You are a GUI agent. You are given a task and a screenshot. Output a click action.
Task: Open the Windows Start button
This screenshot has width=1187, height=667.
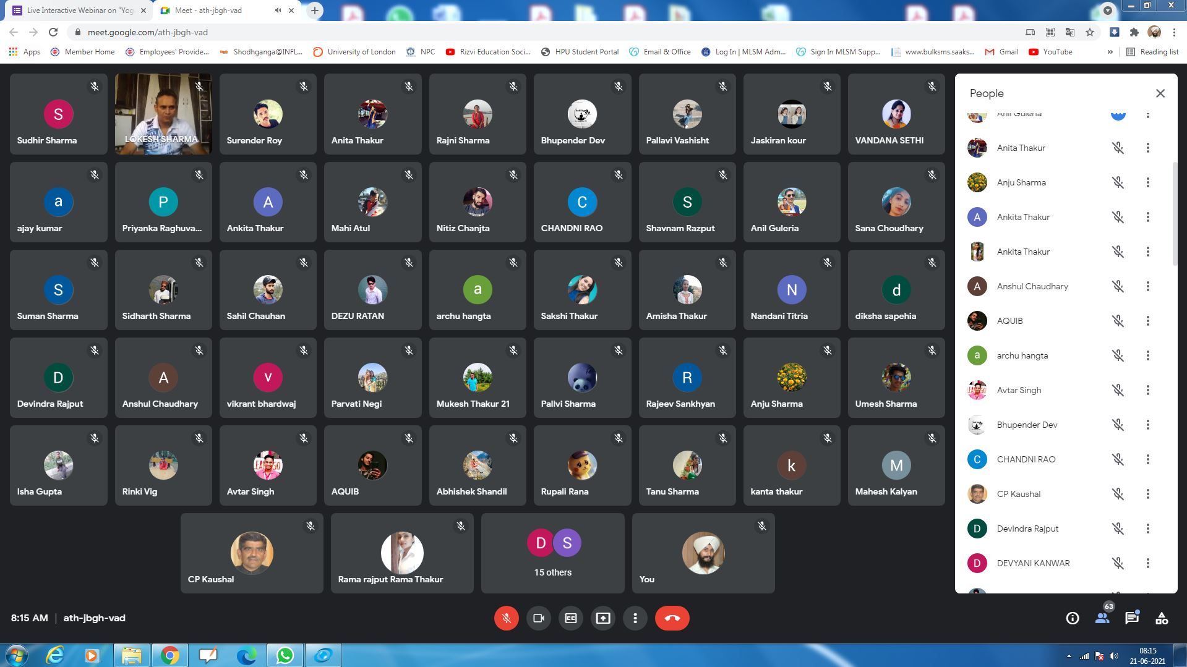tap(17, 655)
